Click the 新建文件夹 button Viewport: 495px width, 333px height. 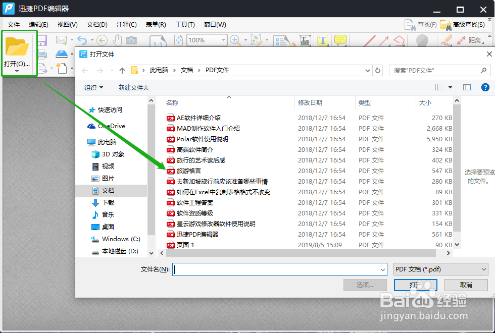[x=133, y=87]
